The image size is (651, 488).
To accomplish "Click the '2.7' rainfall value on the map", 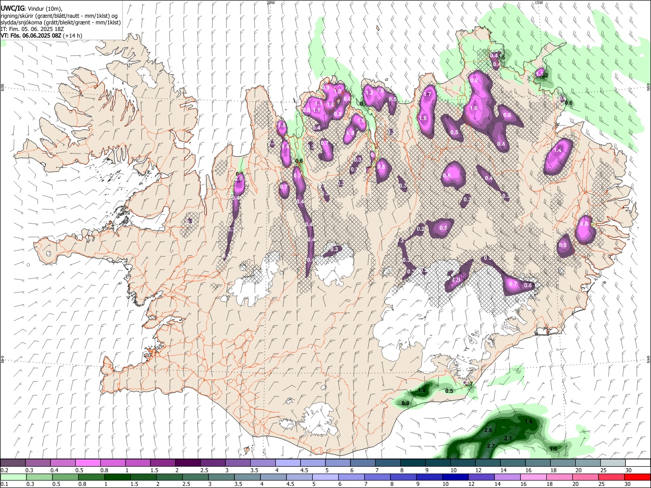I will (491, 446).
